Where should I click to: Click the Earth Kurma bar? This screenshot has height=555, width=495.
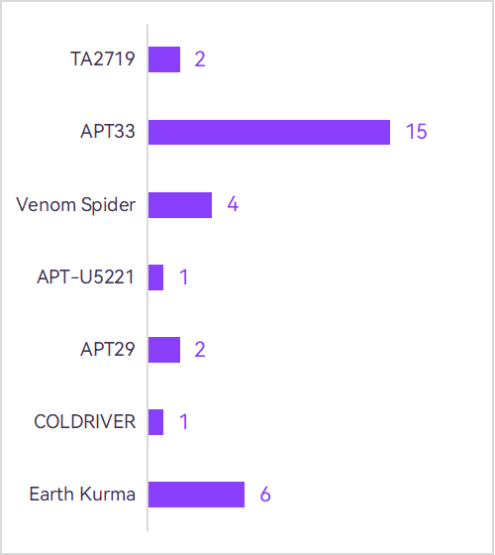click(x=196, y=495)
